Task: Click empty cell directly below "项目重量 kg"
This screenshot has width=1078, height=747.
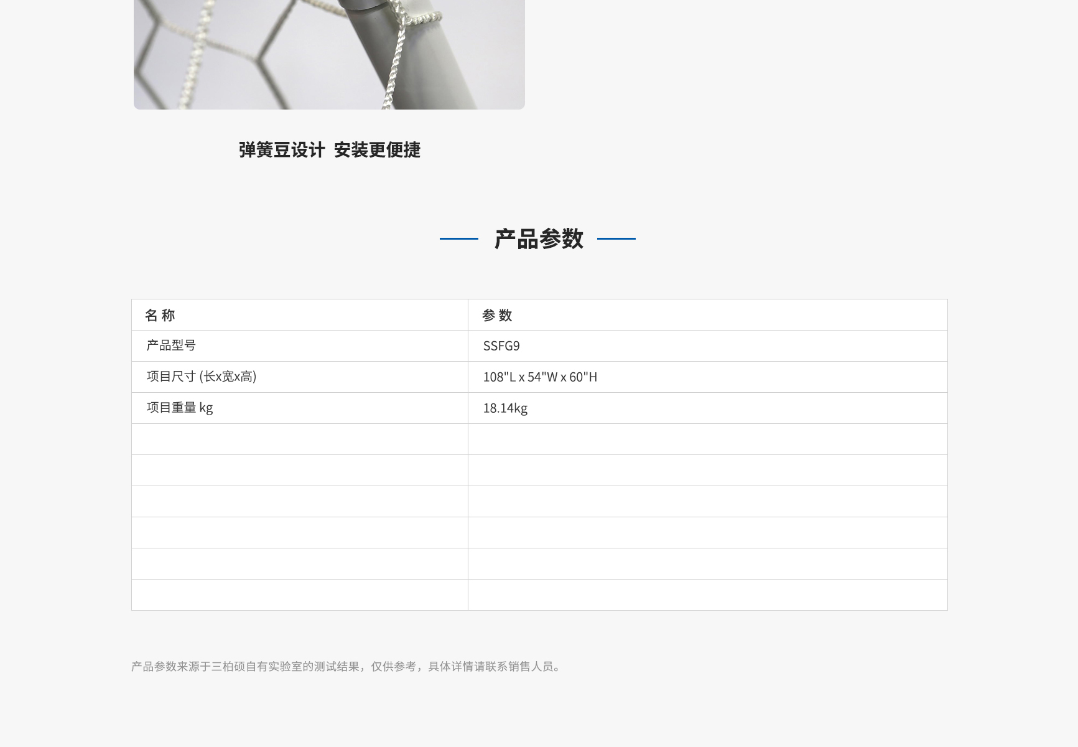Action: 299,439
